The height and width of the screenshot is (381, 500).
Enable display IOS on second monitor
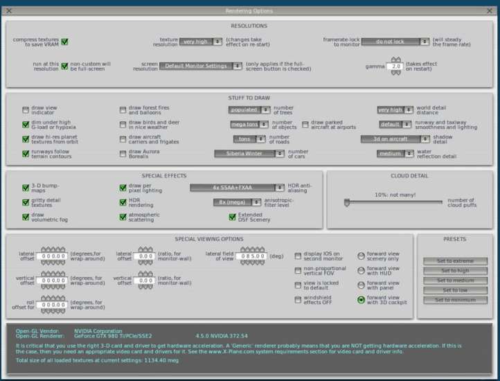click(298, 256)
